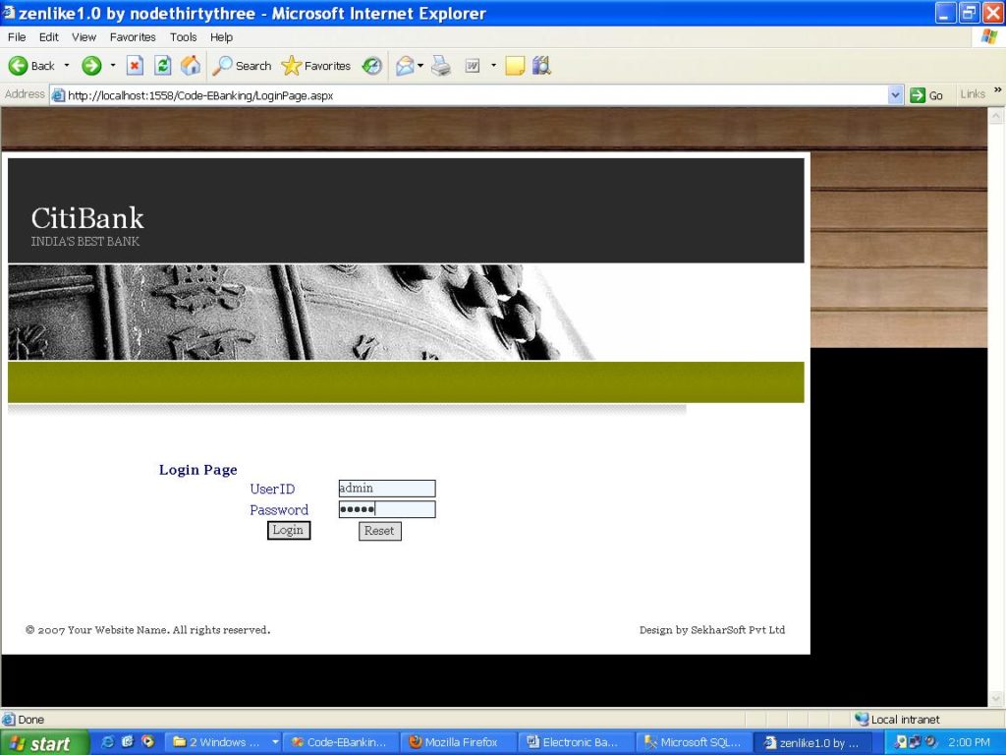The image size is (1006, 755).
Task: Click the system tray clock showing 2:00 PM
Action: pos(969,743)
